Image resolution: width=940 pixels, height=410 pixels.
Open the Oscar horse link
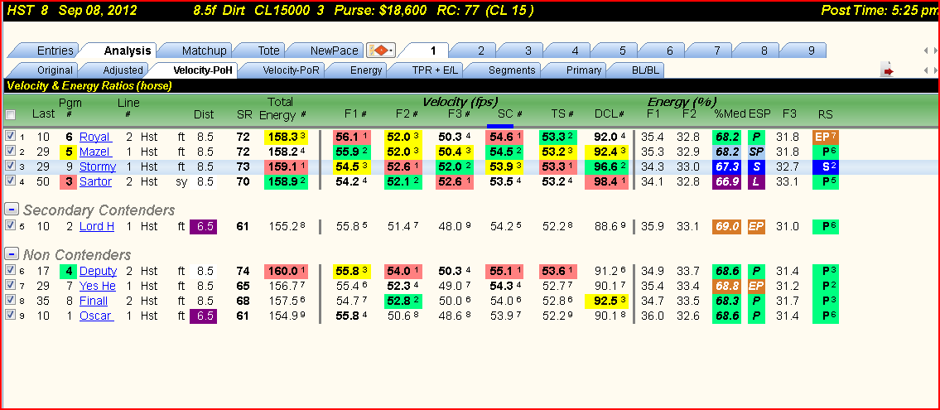(97, 316)
